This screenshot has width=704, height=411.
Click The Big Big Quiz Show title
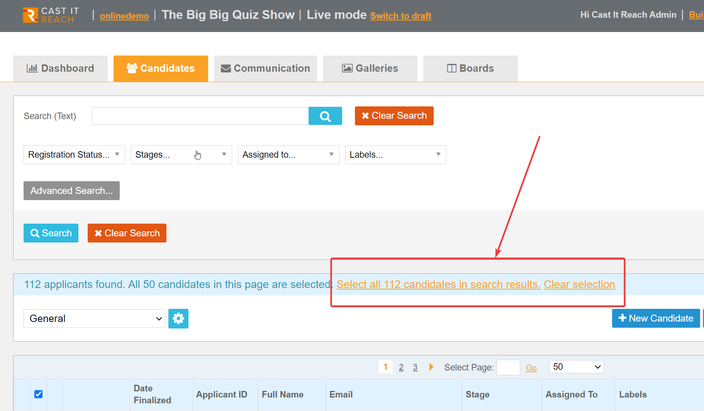pos(228,15)
